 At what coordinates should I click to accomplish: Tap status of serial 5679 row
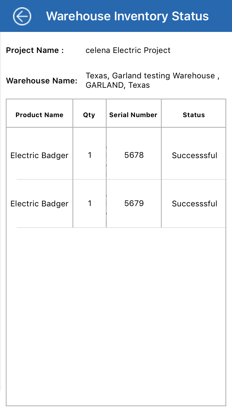[x=194, y=204]
